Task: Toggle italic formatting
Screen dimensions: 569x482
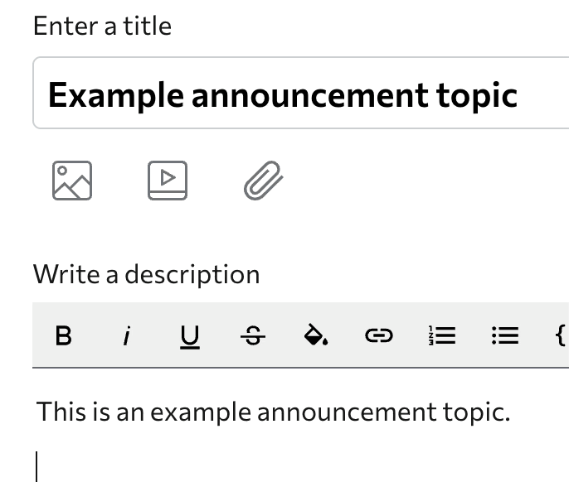Action: point(126,335)
